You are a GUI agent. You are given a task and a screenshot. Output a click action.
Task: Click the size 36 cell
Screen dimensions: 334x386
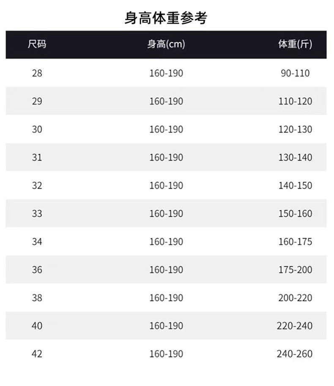click(x=37, y=270)
